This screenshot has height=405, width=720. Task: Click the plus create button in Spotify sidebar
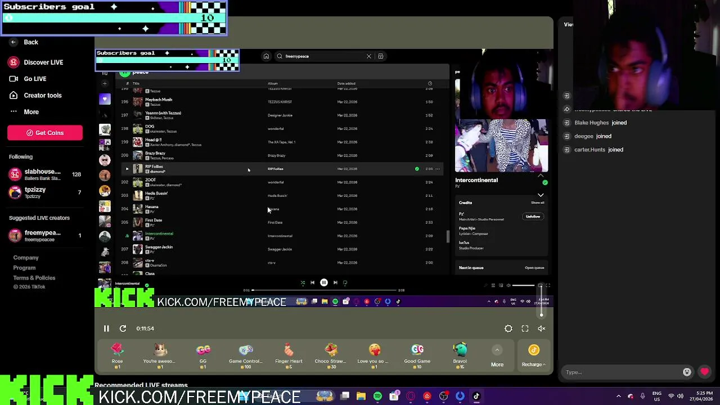[x=105, y=84]
